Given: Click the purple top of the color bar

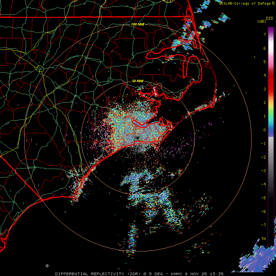Looking at the screenshot, I should click(x=271, y=30).
